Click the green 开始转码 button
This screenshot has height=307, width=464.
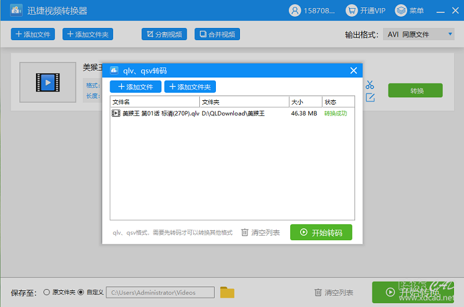(321, 232)
